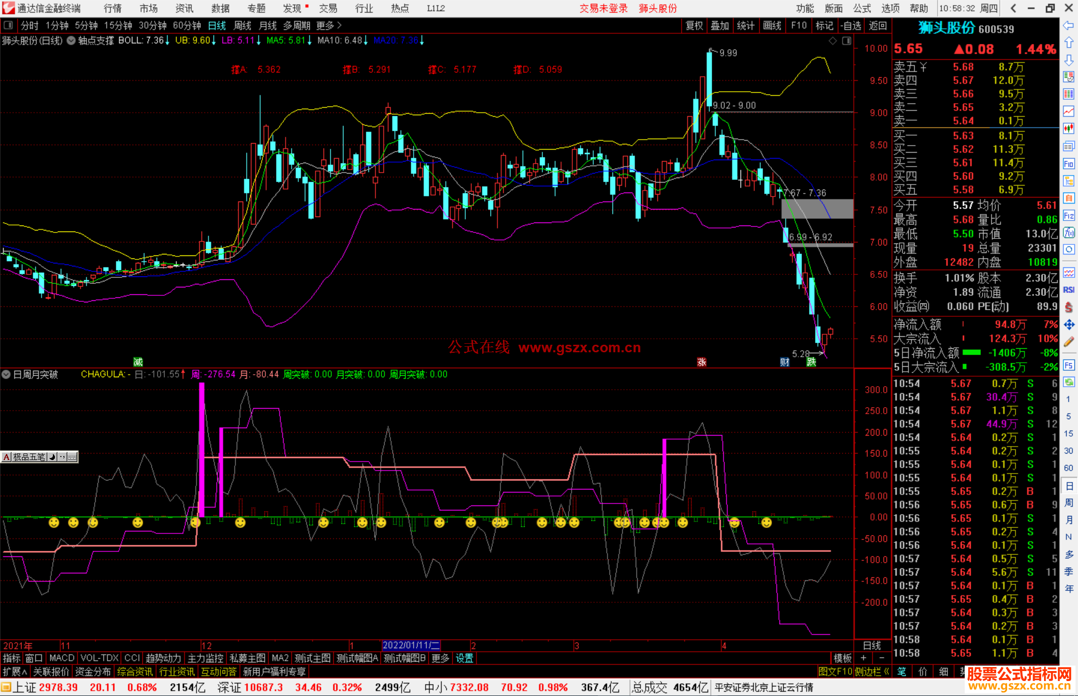The height and width of the screenshot is (696, 1078).
Task: Select the VOL-TDX indicator tab
Action: 99,658
